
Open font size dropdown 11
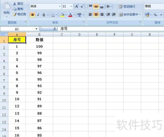pos(71,6)
